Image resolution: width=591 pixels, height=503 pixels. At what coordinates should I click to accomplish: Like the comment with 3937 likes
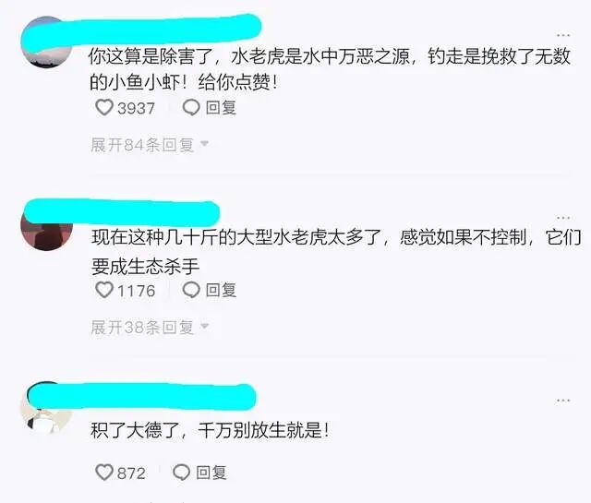click(104, 108)
